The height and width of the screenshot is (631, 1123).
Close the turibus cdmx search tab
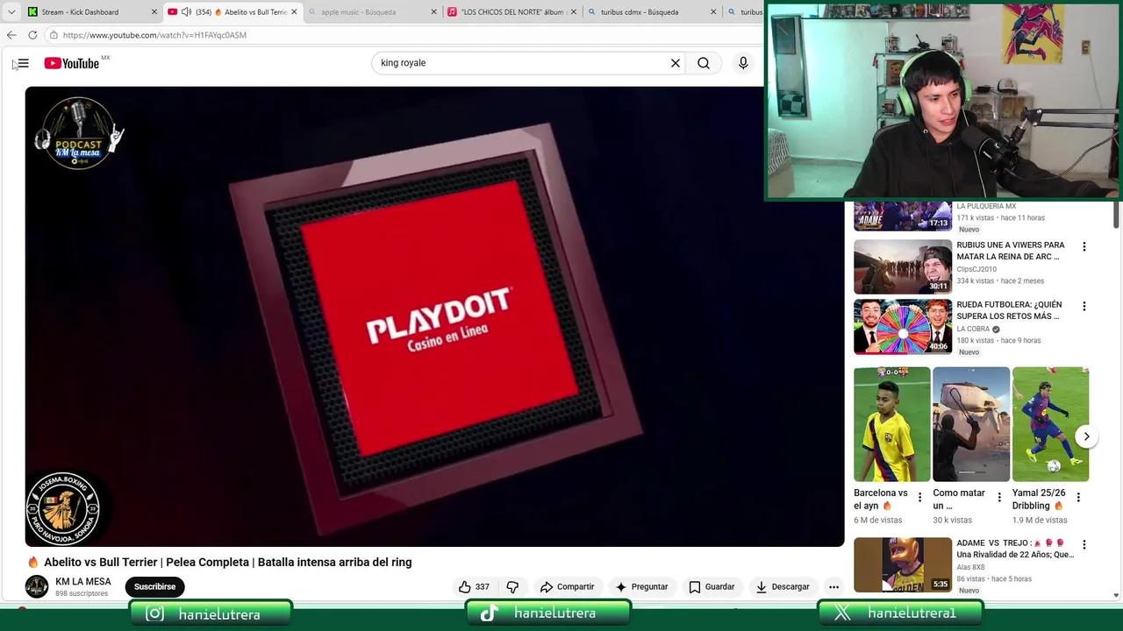point(713,12)
